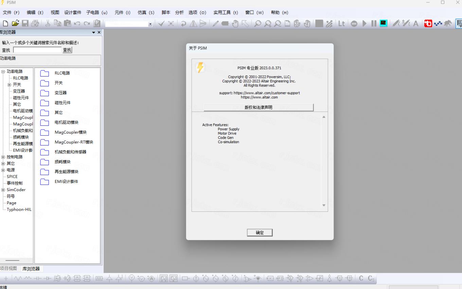
Task: Click the element search input field
Action: point(37,50)
